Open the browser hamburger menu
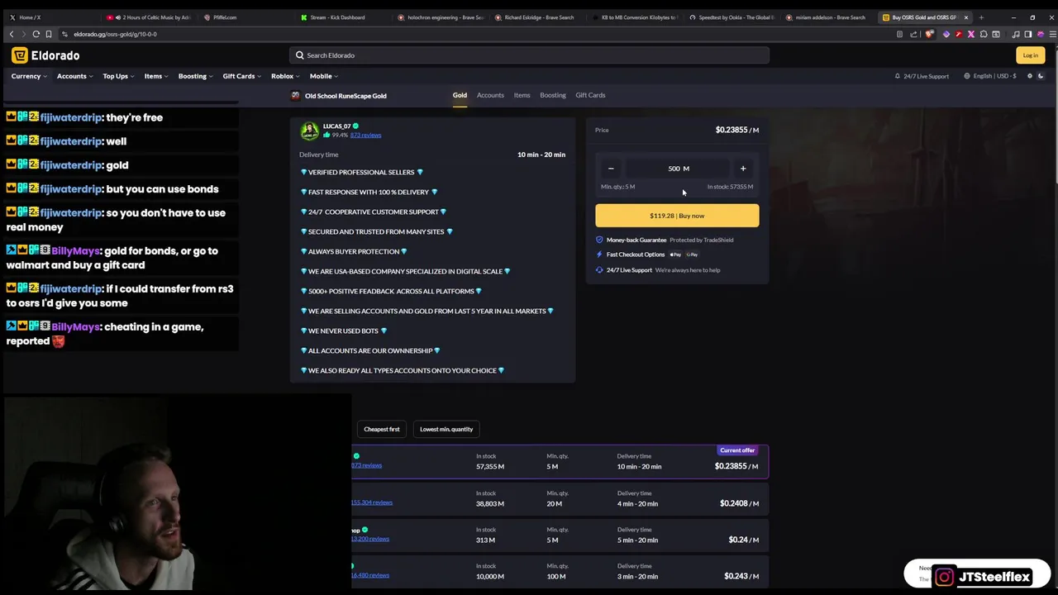The height and width of the screenshot is (595, 1058). pos(1052,34)
